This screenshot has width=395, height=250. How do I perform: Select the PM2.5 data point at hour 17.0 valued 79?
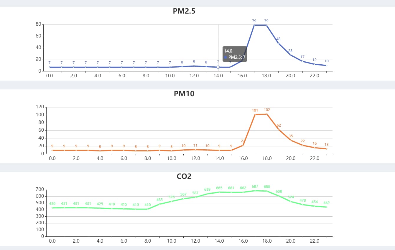tap(254, 25)
